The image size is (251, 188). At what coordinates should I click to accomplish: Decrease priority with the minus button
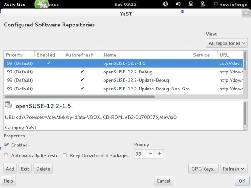click(151, 154)
